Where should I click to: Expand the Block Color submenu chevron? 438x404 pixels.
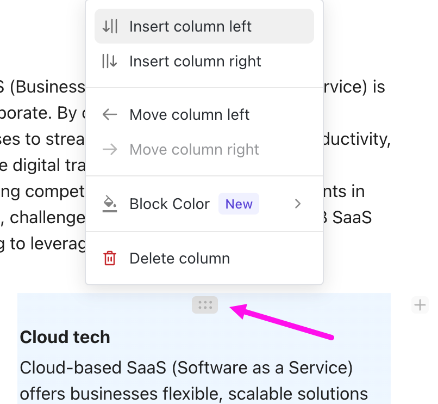click(x=297, y=204)
